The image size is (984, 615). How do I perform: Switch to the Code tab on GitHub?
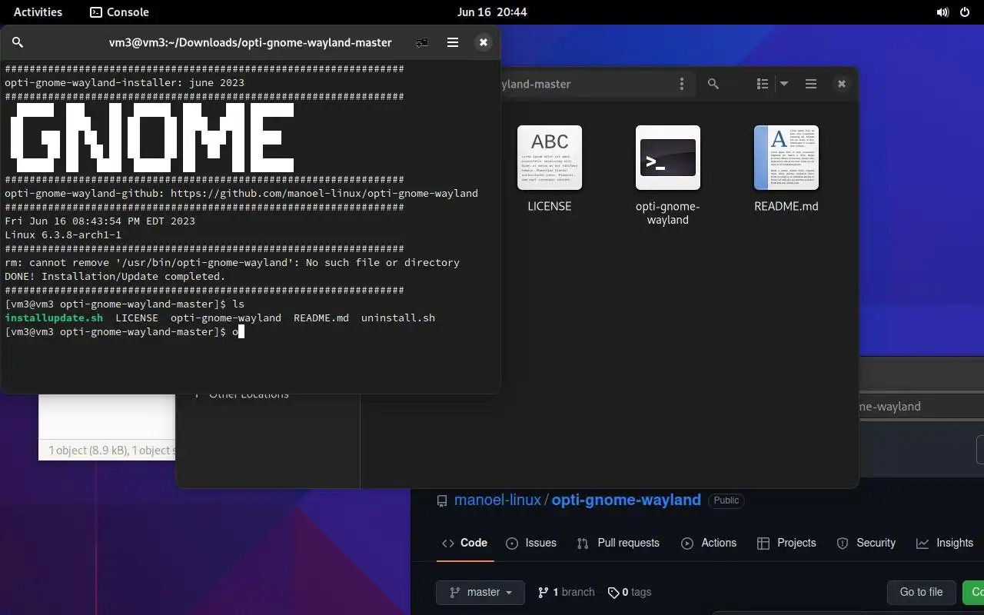464,543
